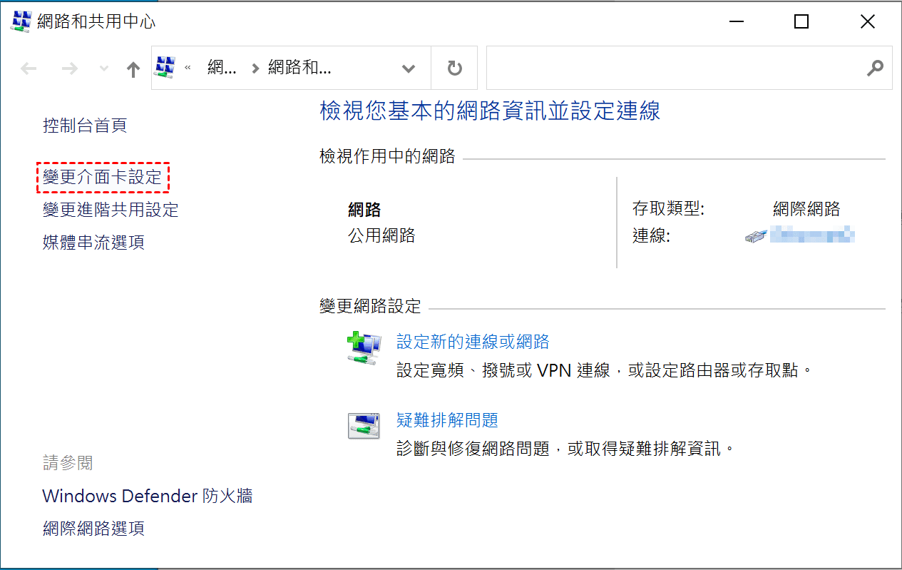
Task: Open 媒體串流選項 link
Action: click(93, 243)
